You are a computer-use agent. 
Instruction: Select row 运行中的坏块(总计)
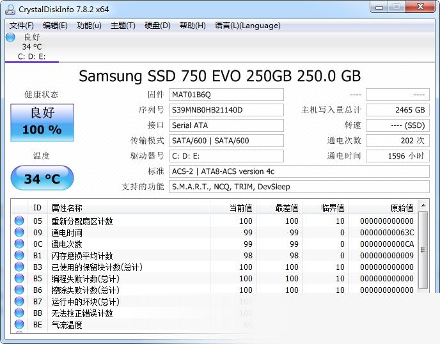tap(214, 301)
